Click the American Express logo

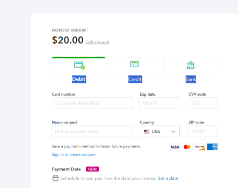212,147
